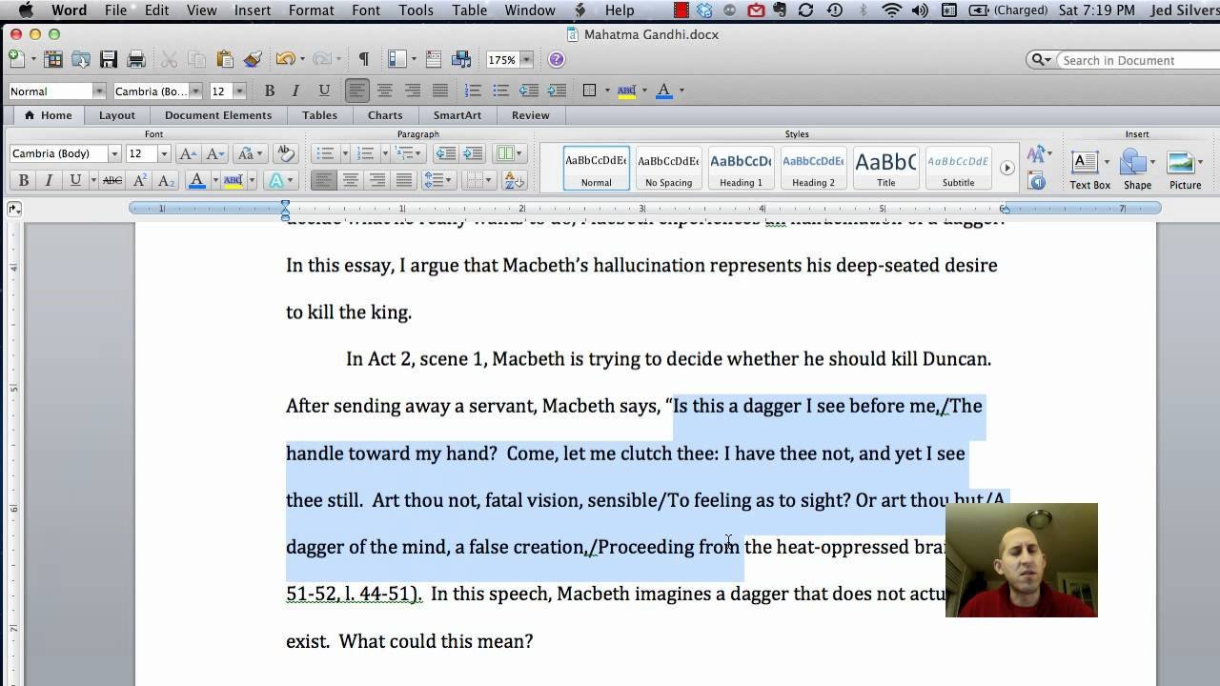Screen dimensions: 1220x686
Task: Select the Format Painter tool
Action: coord(251,59)
